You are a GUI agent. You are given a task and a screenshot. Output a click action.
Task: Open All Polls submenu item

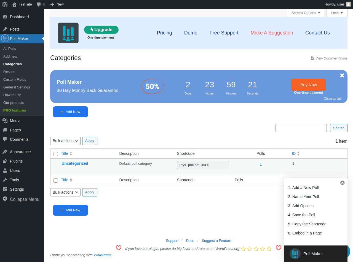point(10,49)
